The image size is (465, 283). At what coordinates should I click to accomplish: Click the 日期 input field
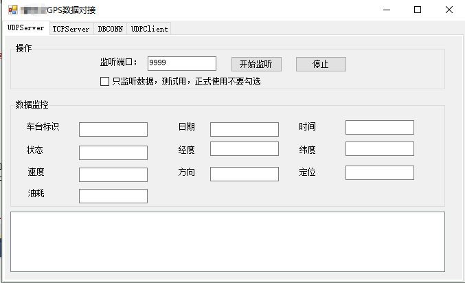pos(245,129)
